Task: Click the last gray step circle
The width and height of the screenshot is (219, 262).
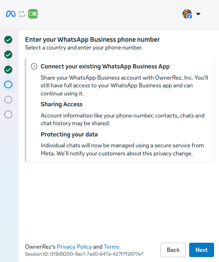Action: (8, 114)
